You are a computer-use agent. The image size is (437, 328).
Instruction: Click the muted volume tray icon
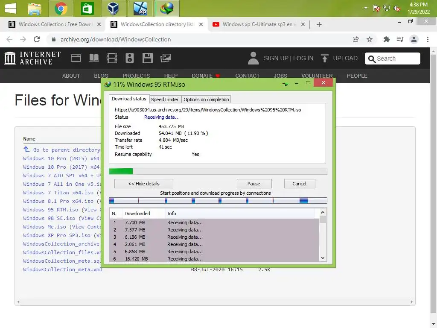click(397, 9)
